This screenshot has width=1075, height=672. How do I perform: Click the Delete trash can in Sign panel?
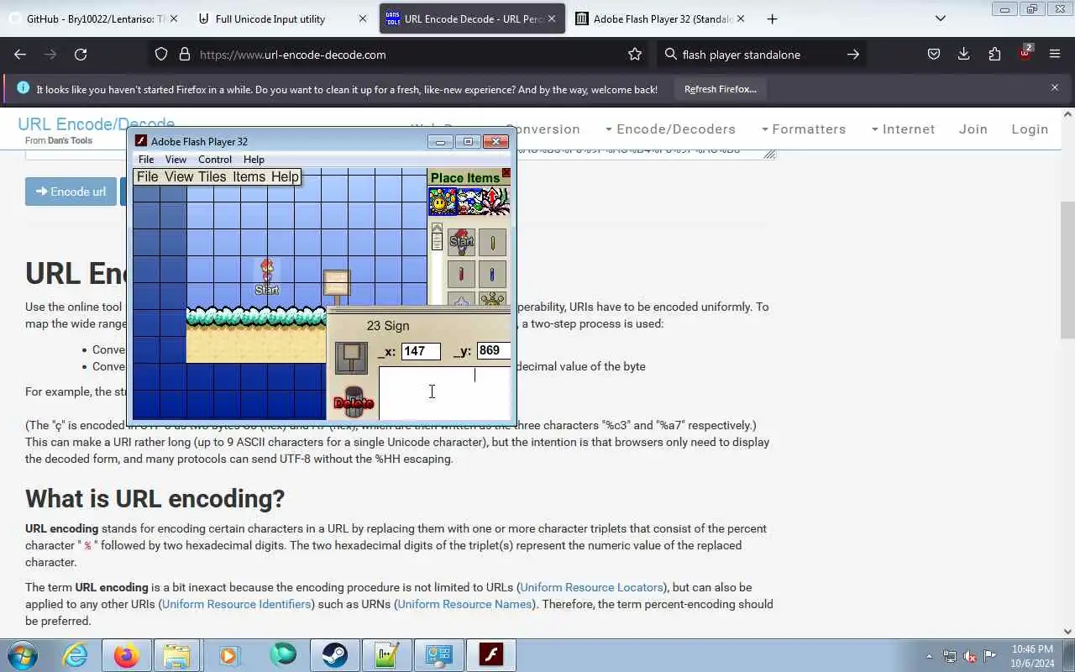click(354, 402)
